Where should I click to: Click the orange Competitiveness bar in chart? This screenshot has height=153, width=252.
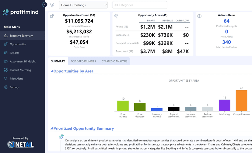(241, 101)
